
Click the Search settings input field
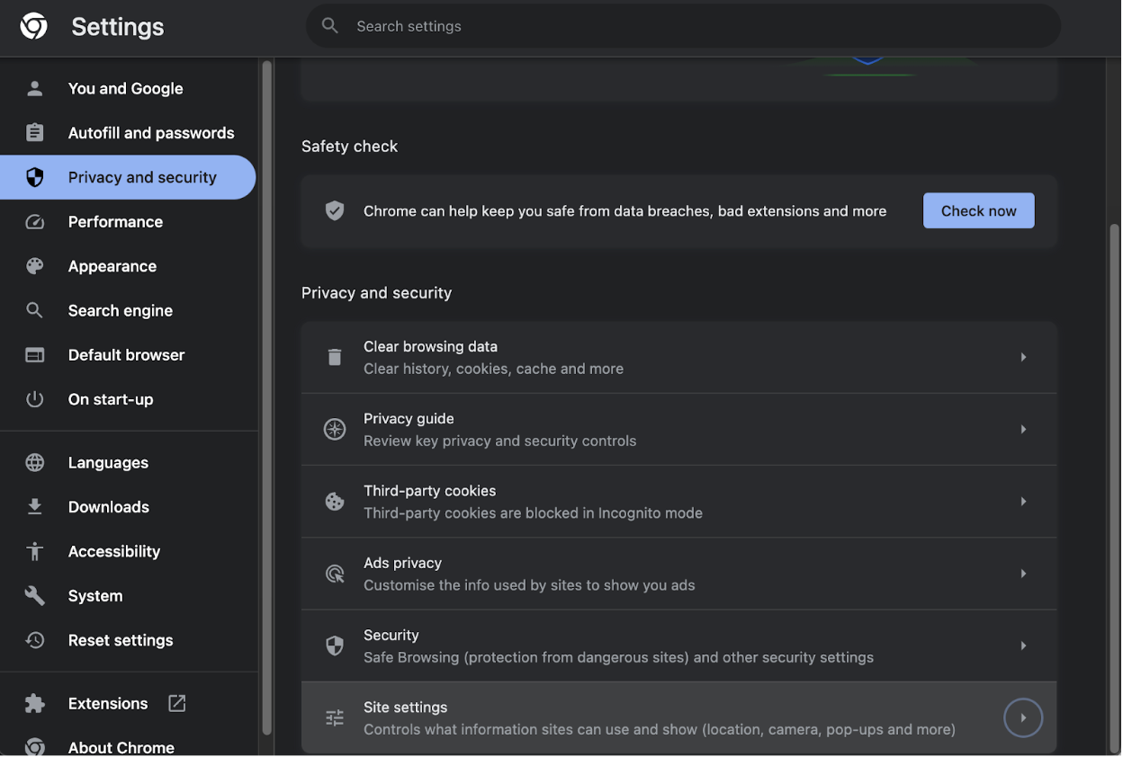683,26
